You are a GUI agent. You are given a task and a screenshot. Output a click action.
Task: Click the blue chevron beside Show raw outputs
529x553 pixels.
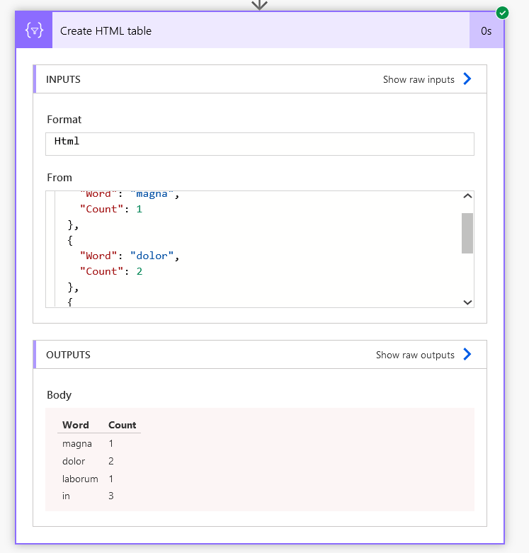[x=467, y=354]
